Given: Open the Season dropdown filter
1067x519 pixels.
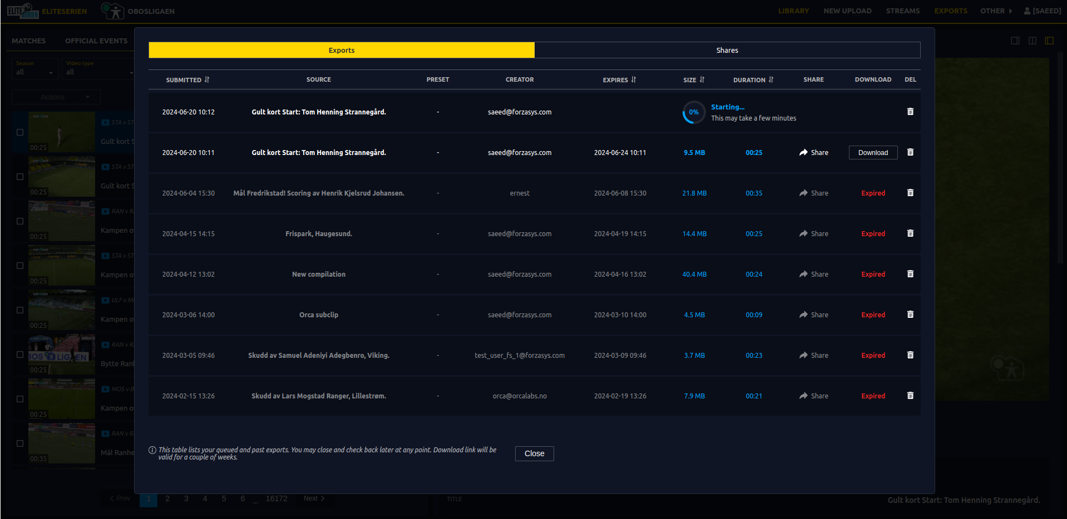Looking at the screenshot, I should click(34, 72).
